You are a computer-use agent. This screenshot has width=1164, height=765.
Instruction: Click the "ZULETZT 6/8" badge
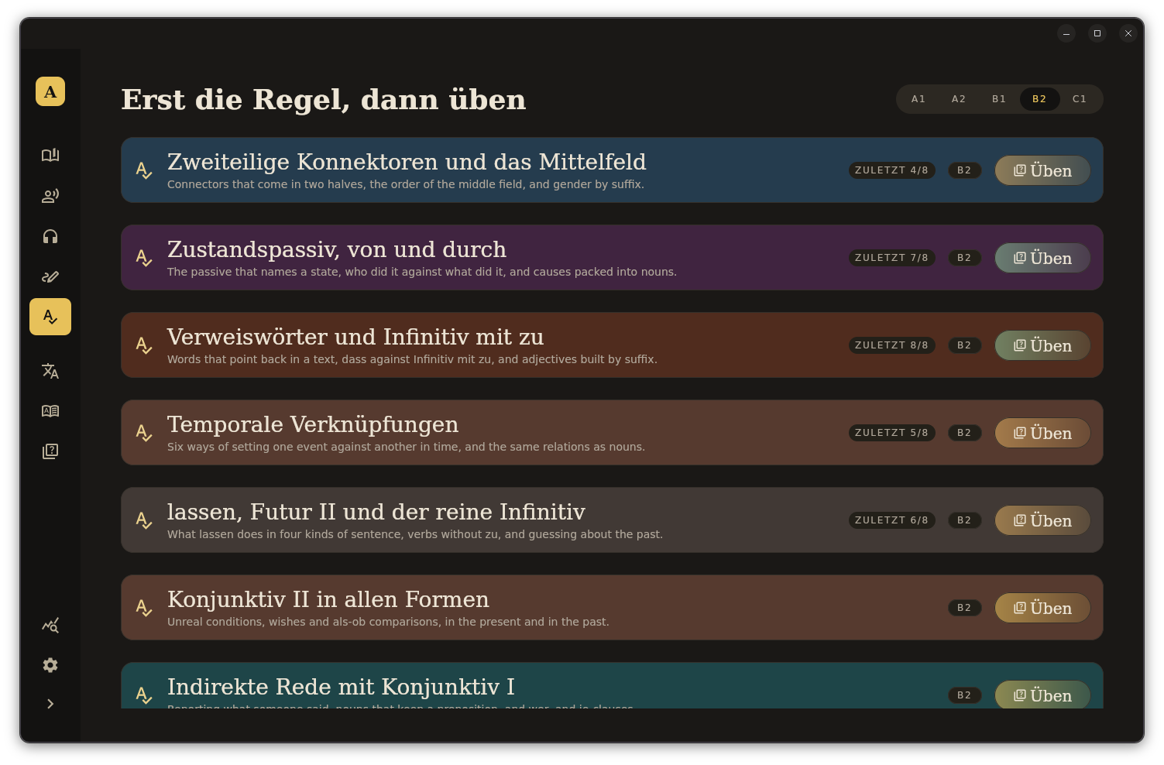pos(891,520)
